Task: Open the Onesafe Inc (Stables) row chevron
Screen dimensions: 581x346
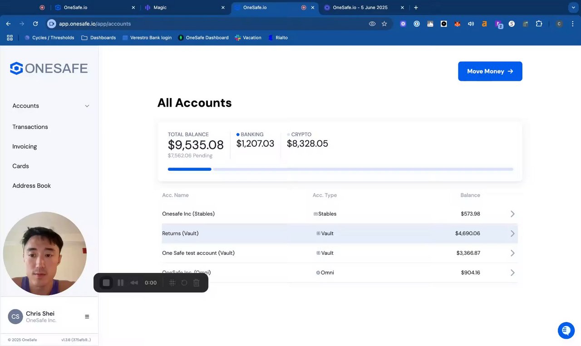Action: coord(512,214)
